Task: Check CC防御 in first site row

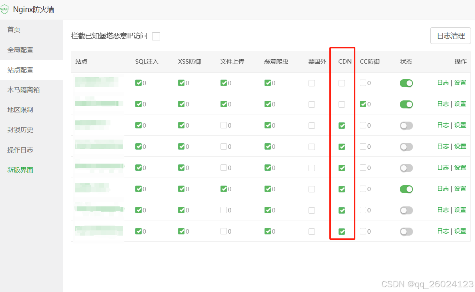Action: click(363, 83)
